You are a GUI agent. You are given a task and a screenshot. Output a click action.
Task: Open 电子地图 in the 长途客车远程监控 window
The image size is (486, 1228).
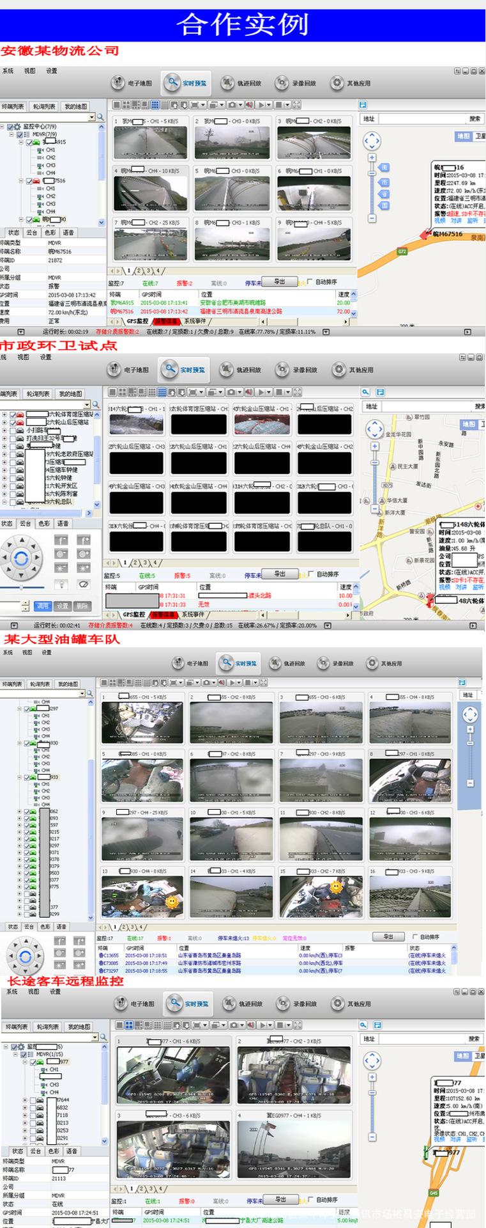coord(135,1004)
